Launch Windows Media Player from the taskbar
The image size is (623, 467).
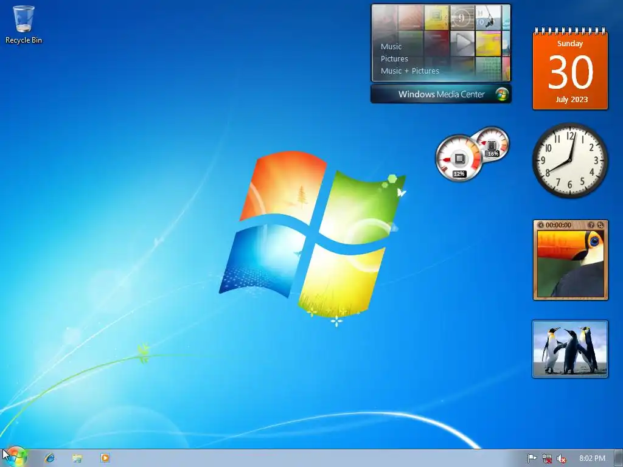click(x=105, y=458)
